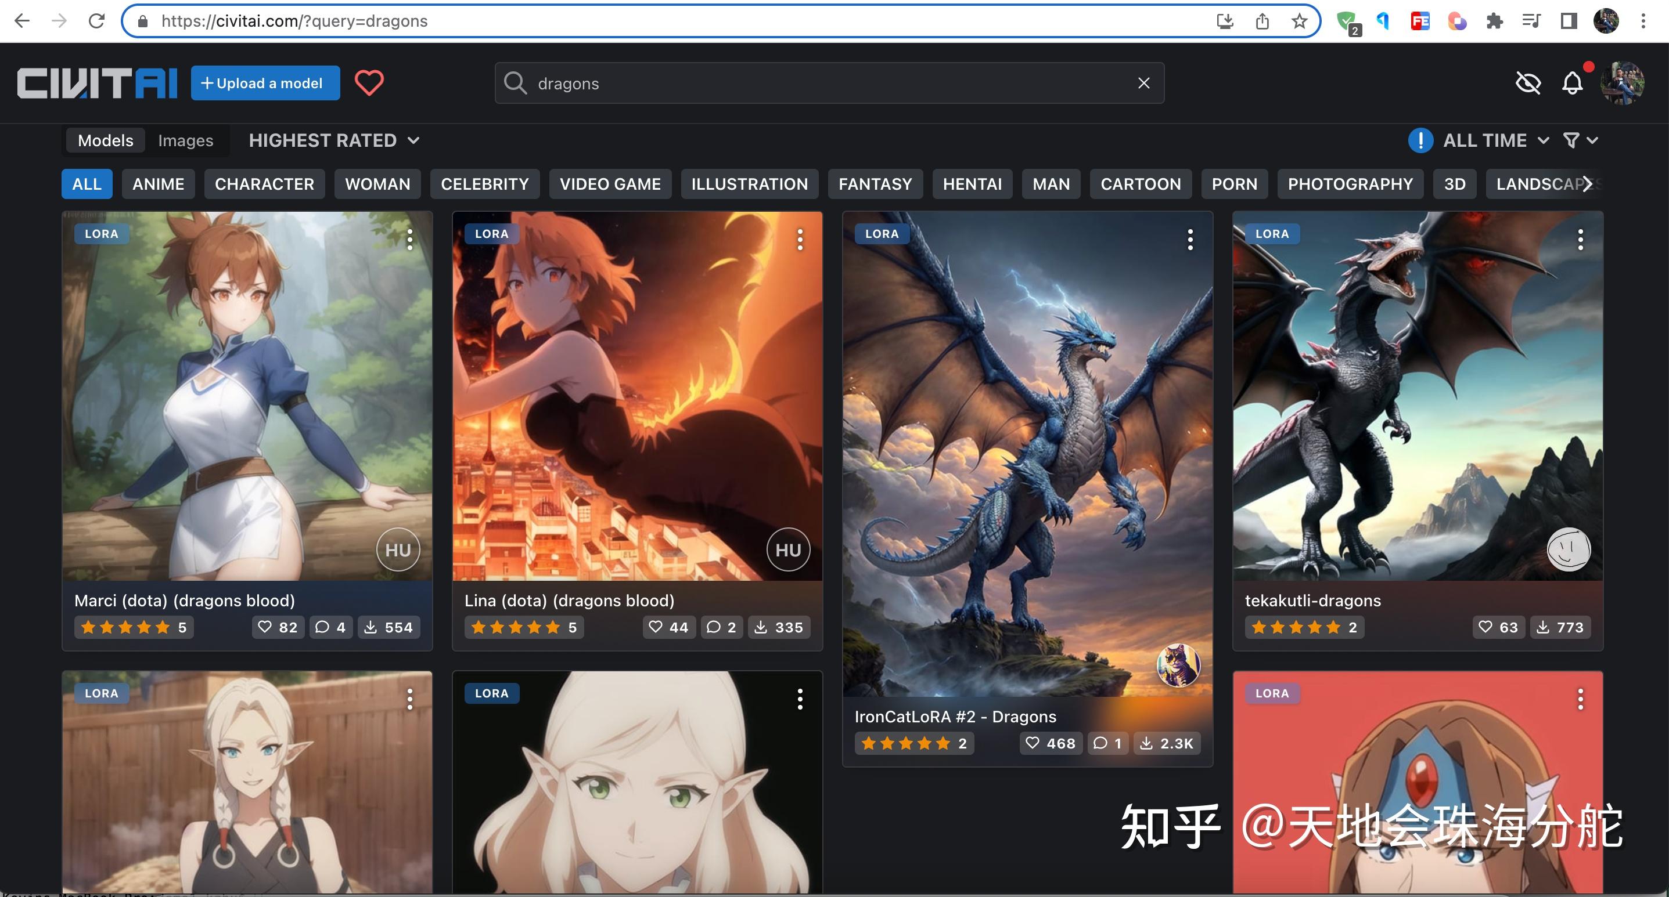Open browser extensions puzzle icon
Image resolution: width=1669 pixels, height=897 pixels.
1494,21
